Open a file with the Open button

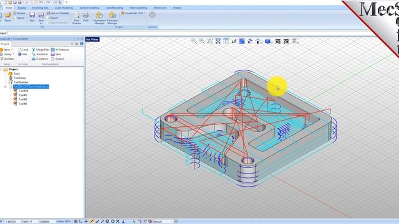[7, 17]
